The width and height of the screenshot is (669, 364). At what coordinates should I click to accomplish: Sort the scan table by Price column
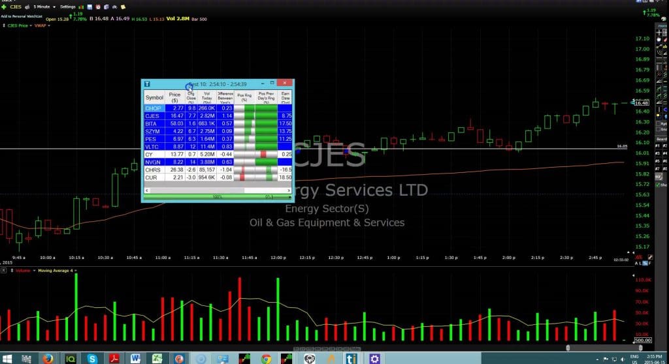[174, 97]
